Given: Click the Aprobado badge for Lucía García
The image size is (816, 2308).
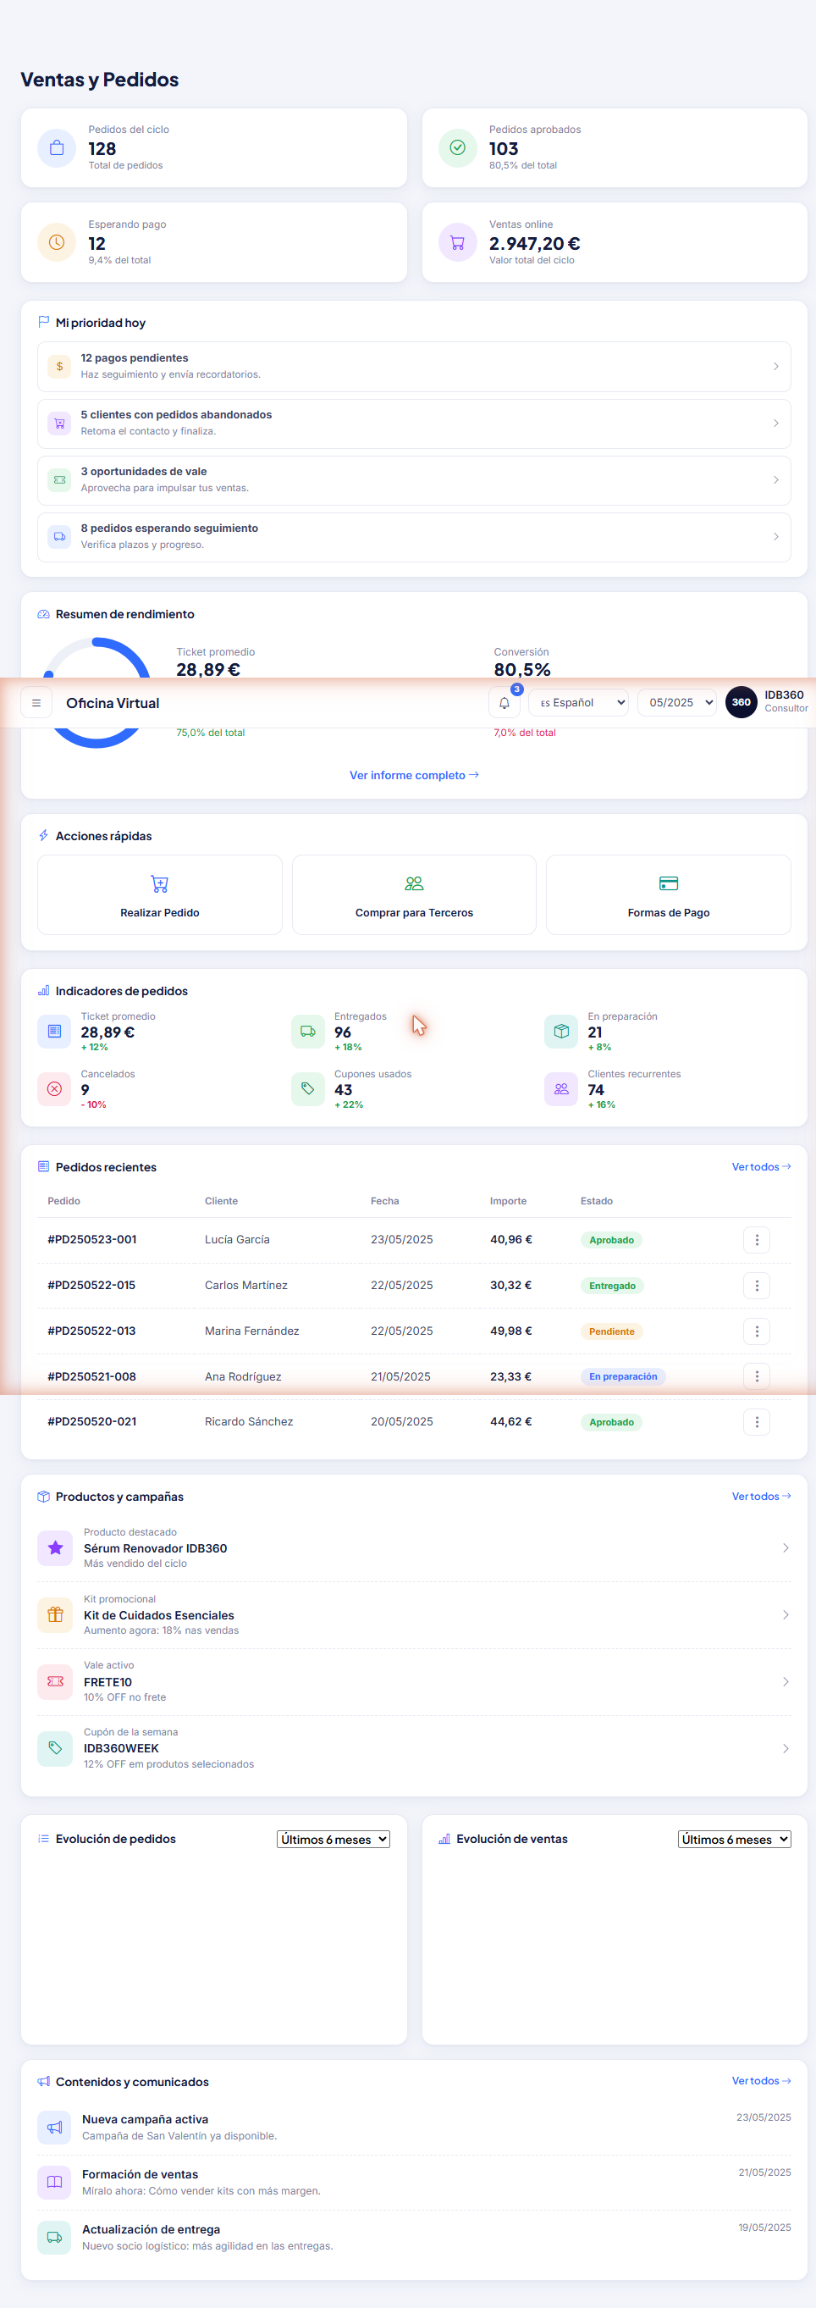Looking at the screenshot, I should [x=612, y=1241].
